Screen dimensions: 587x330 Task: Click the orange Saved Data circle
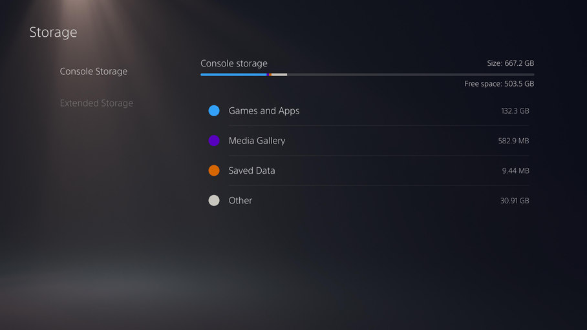click(214, 170)
